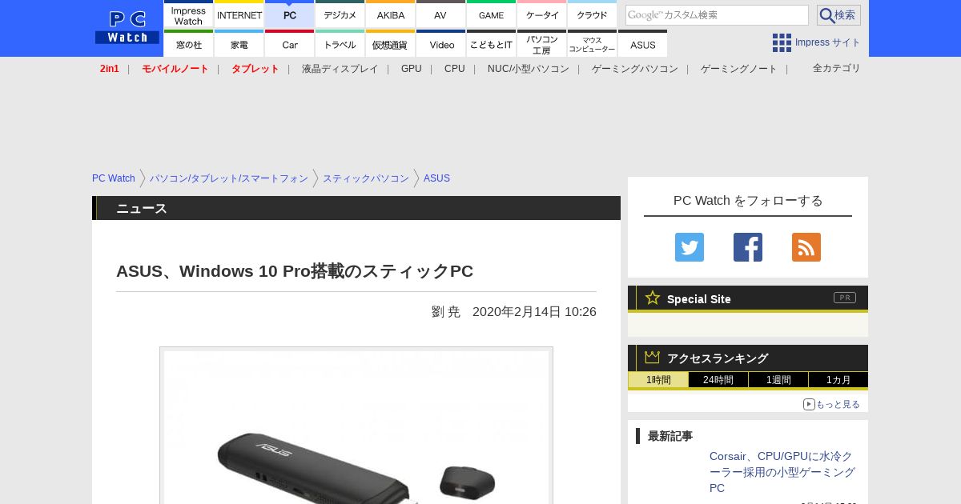Open the Video site tab

(x=440, y=44)
